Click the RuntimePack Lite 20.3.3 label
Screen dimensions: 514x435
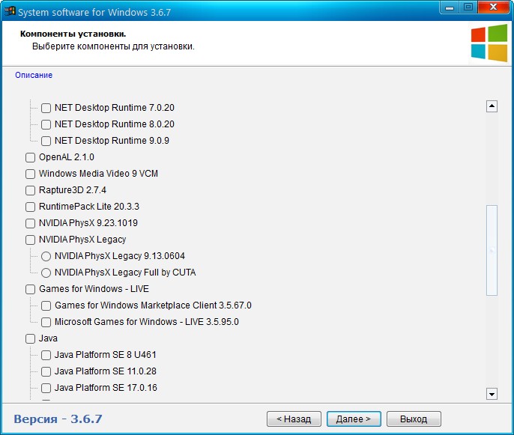89,207
